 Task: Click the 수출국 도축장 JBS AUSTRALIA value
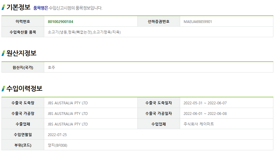click(x=68, y=103)
